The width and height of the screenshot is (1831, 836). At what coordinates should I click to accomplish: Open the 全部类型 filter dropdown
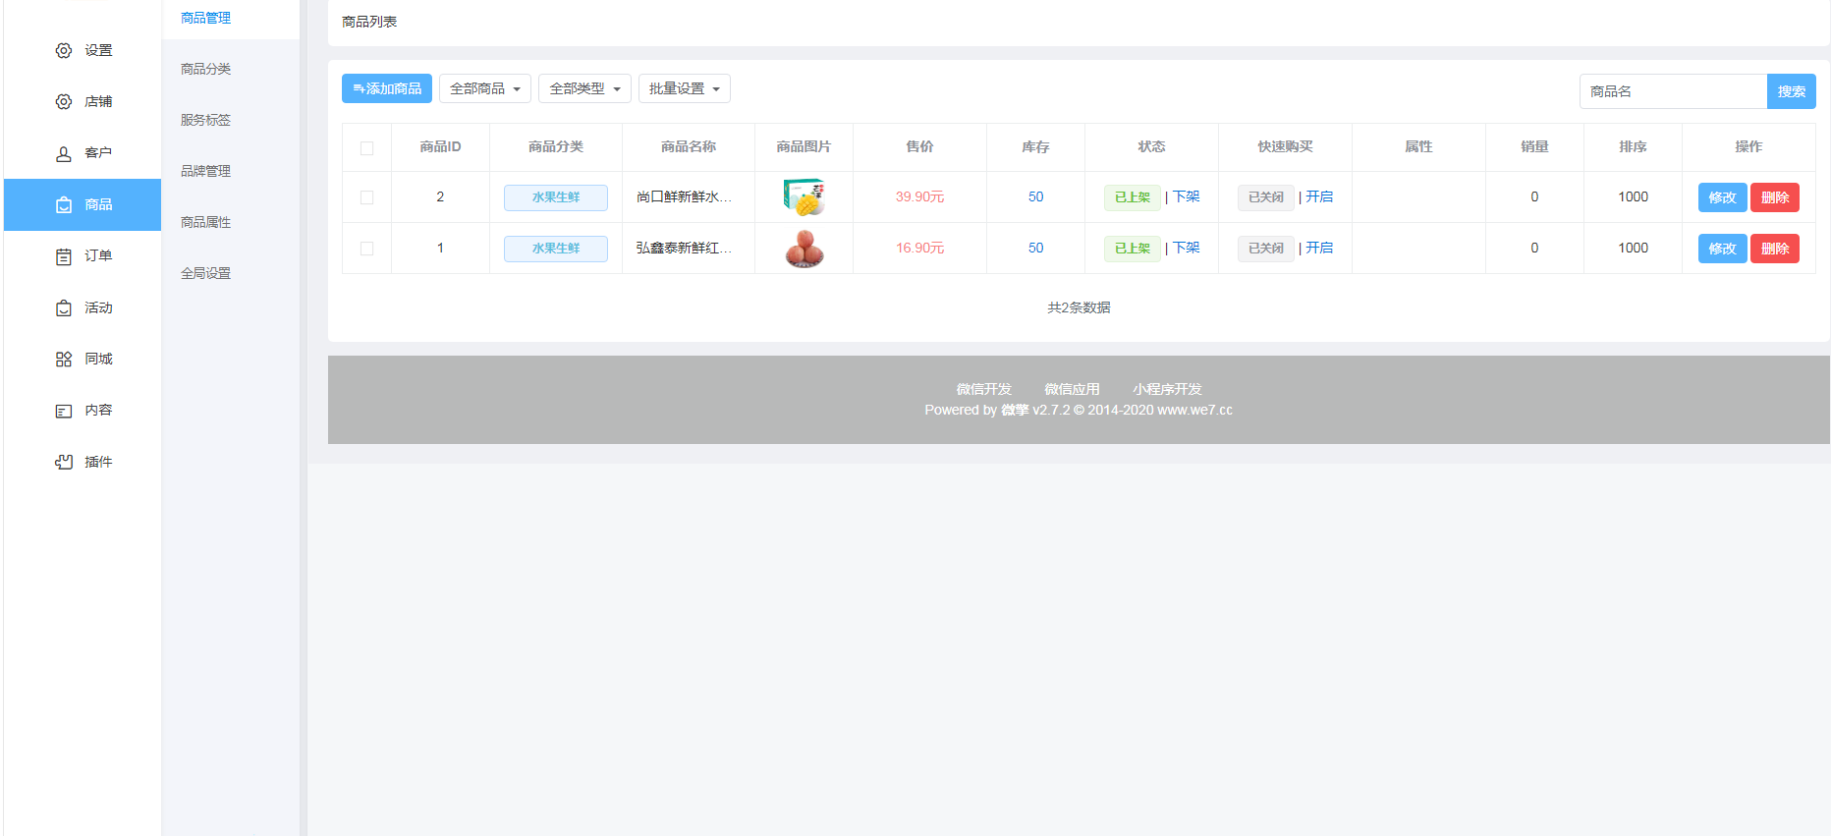(584, 88)
